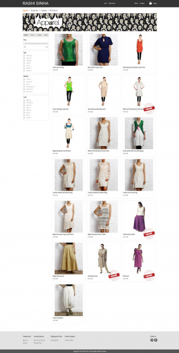Sort products by Title
Image resolution: width=179 pixels, height=353 pixels.
[46, 35]
